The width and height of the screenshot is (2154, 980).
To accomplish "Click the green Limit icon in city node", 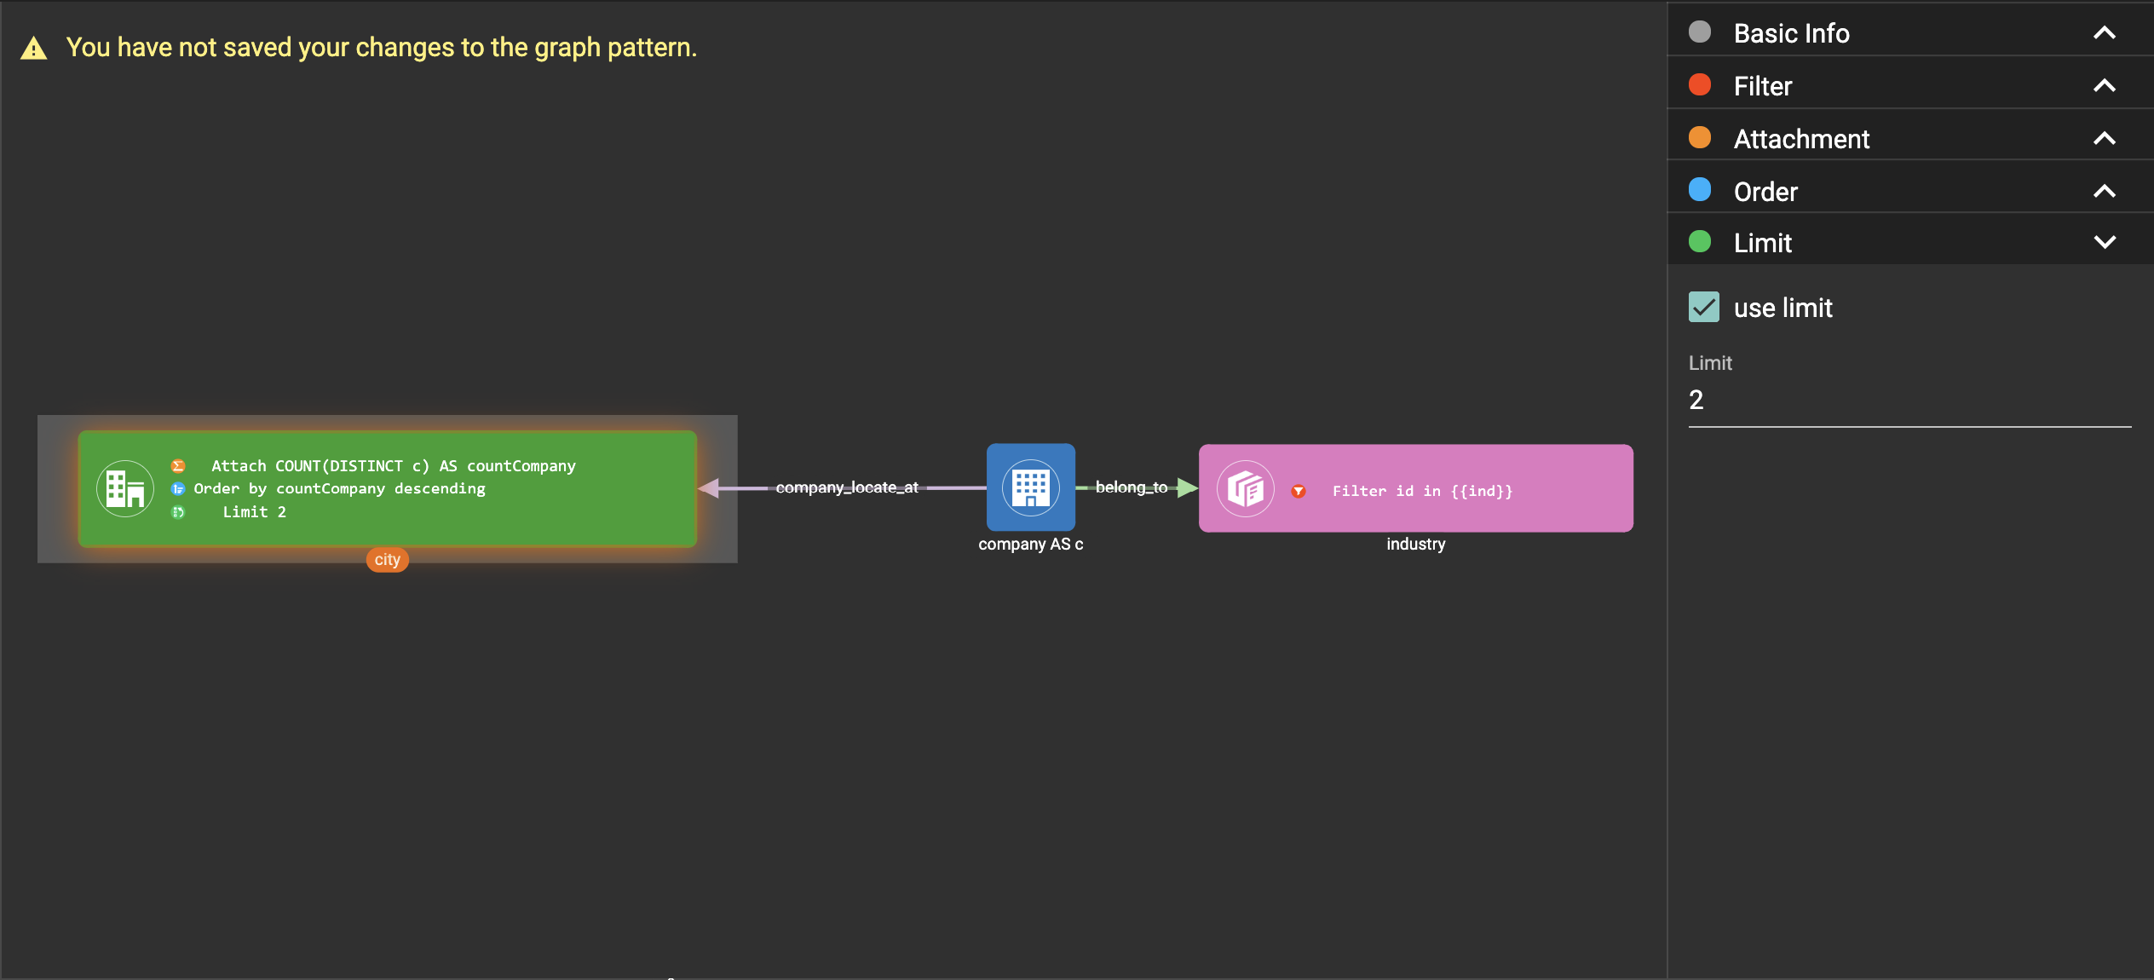I will click(x=178, y=512).
